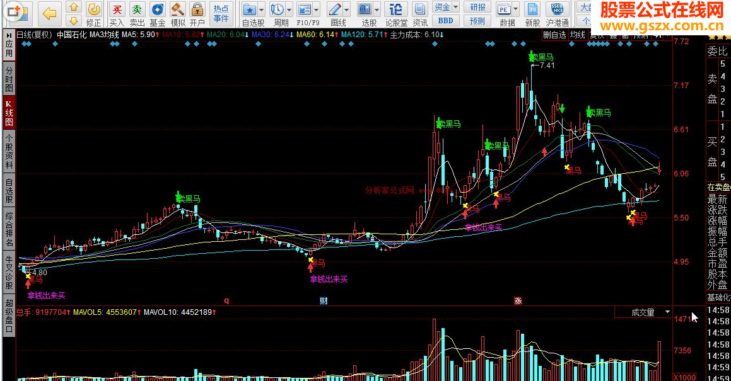
Task: Toggle the 均线 moving average button
Action: coord(577,35)
